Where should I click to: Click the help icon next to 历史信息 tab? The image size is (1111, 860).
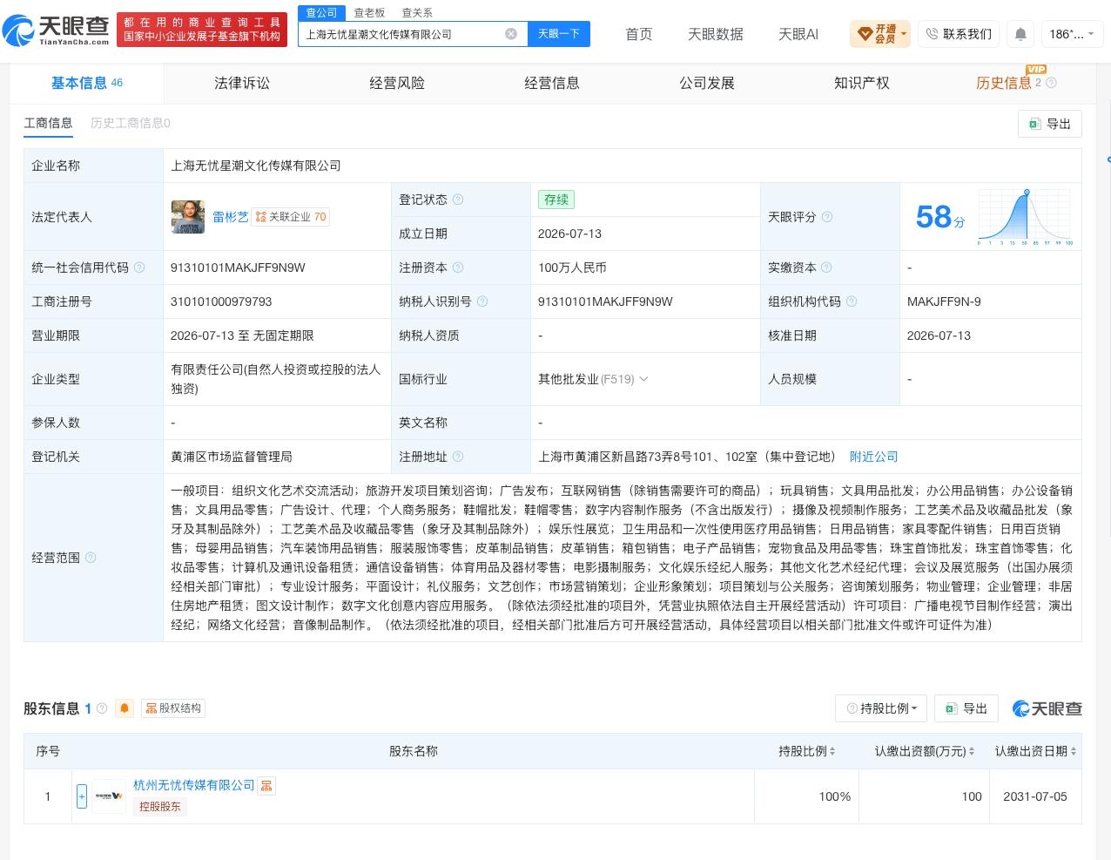[1051, 83]
